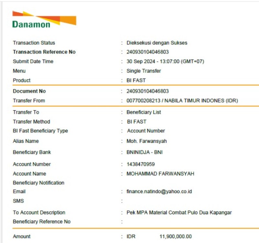Click the Beneficiary Bank label
The height and width of the screenshot is (243, 259).
[x=32, y=152]
